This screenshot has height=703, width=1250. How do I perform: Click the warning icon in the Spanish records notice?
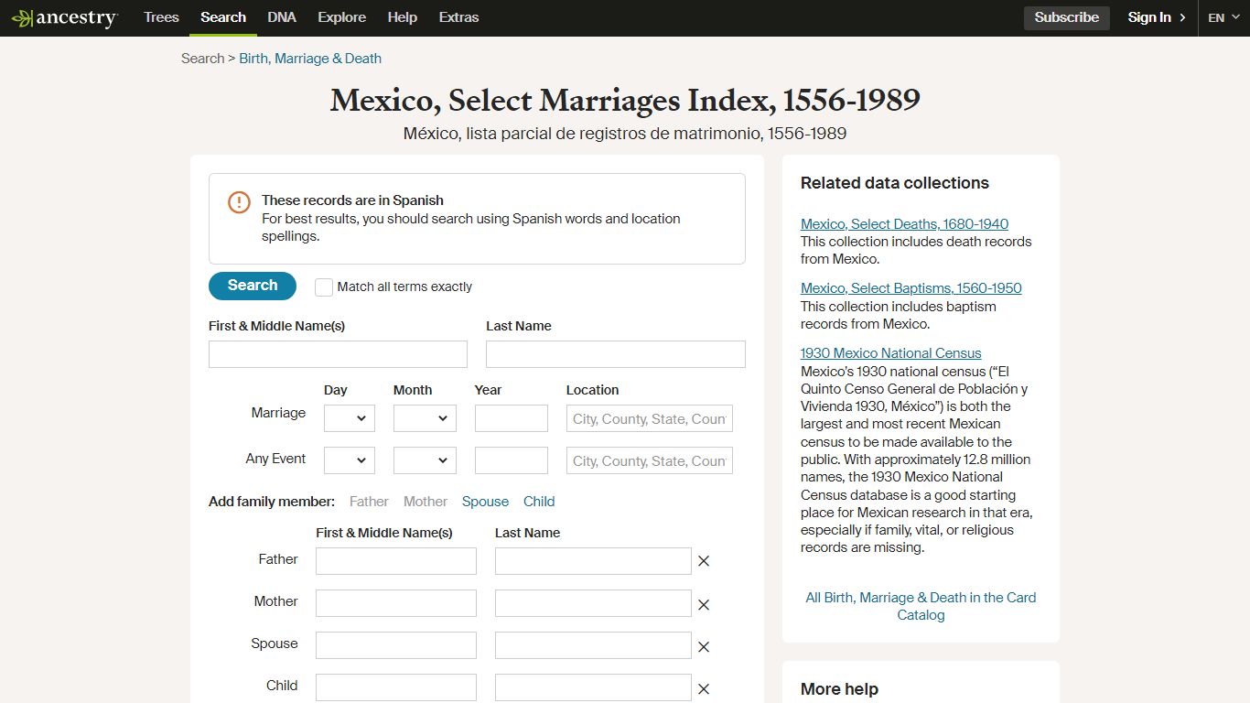[239, 202]
